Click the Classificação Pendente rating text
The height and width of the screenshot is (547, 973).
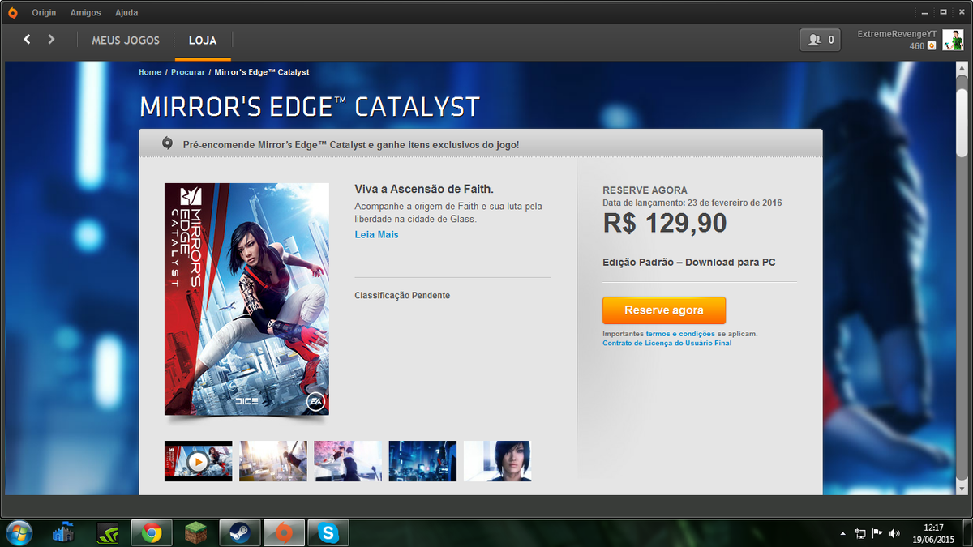point(402,296)
